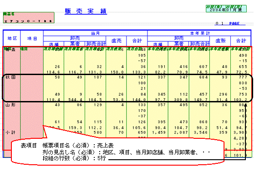Click the ratio value 159.3

point(75,128)
